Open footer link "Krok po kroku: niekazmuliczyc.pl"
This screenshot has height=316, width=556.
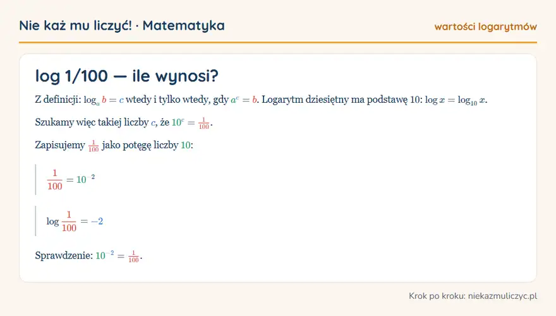tap(473, 296)
